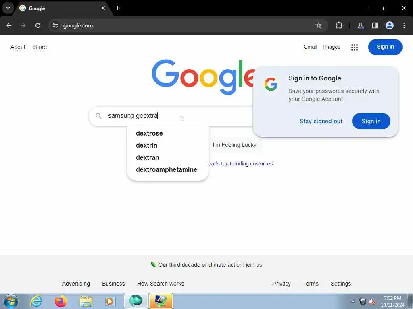Open Windows Media Player from taskbar
Viewport: 413px width, 309px height.
pyautogui.click(x=110, y=301)
